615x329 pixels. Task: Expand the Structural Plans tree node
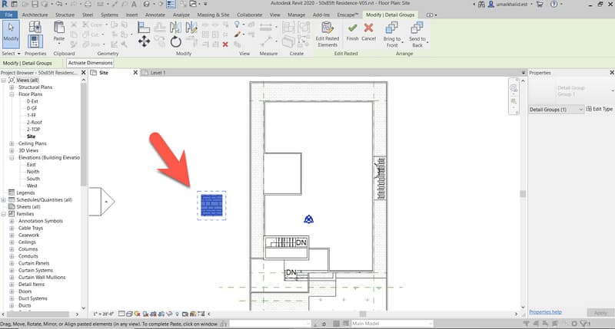click(x=12, y=87)
